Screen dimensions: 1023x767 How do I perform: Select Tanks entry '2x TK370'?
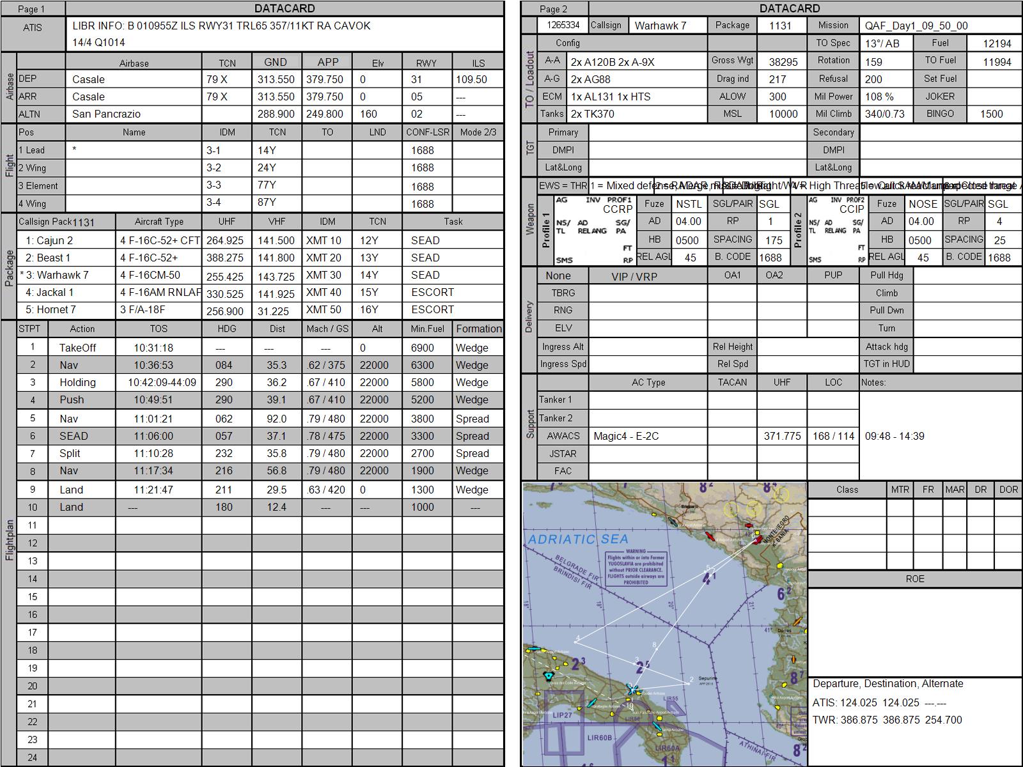[x=592, y=114]
